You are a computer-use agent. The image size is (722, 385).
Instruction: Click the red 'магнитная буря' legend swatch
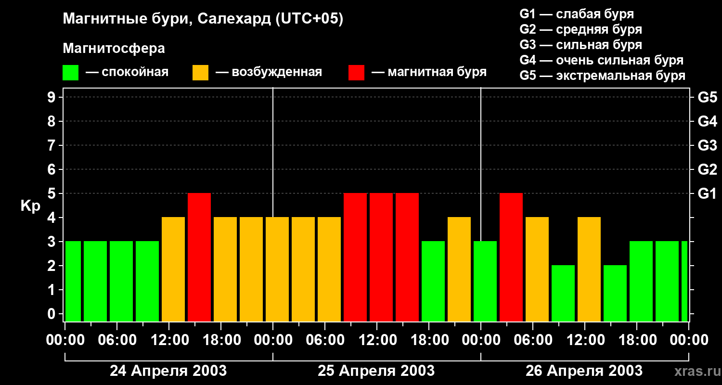click(357, 73)
